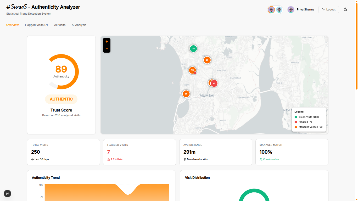Open the AI Analysis tab
This screenshot has width=358, height=201.
tap(79, 25)
